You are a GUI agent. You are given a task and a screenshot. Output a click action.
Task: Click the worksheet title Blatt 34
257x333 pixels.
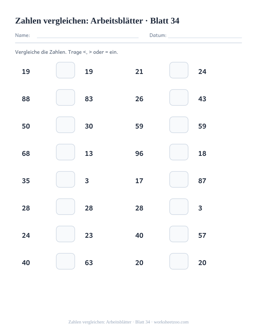pos(165,21)
